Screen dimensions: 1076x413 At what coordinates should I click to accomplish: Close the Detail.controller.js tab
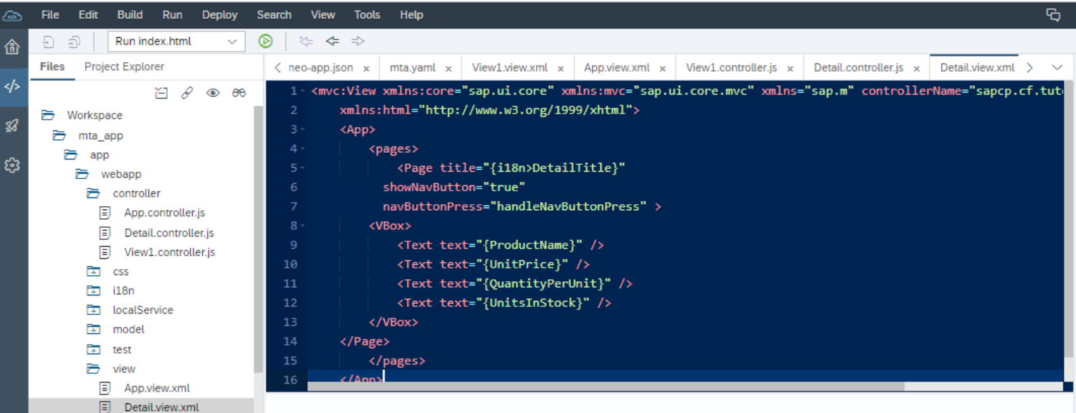tap(916, 68)
